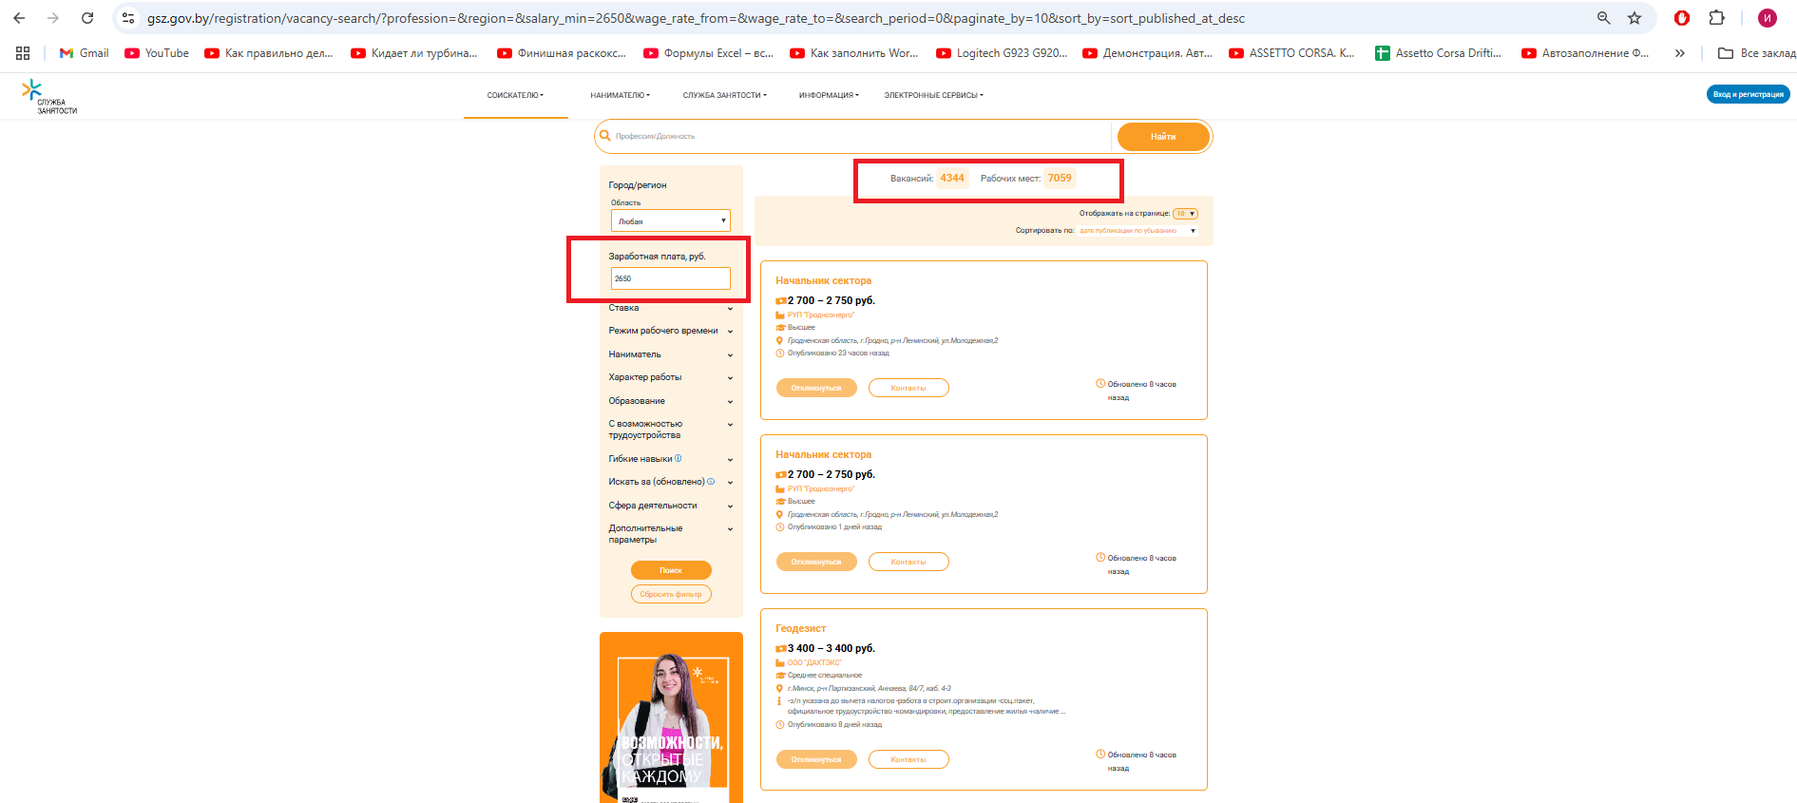The width and height of the screenshot is (1797, 803).
Task: Click the Сбросить фильтр button
Action: (670, 594)
